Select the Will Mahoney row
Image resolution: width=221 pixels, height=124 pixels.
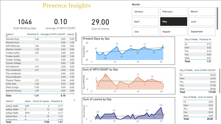click(40, 46)
